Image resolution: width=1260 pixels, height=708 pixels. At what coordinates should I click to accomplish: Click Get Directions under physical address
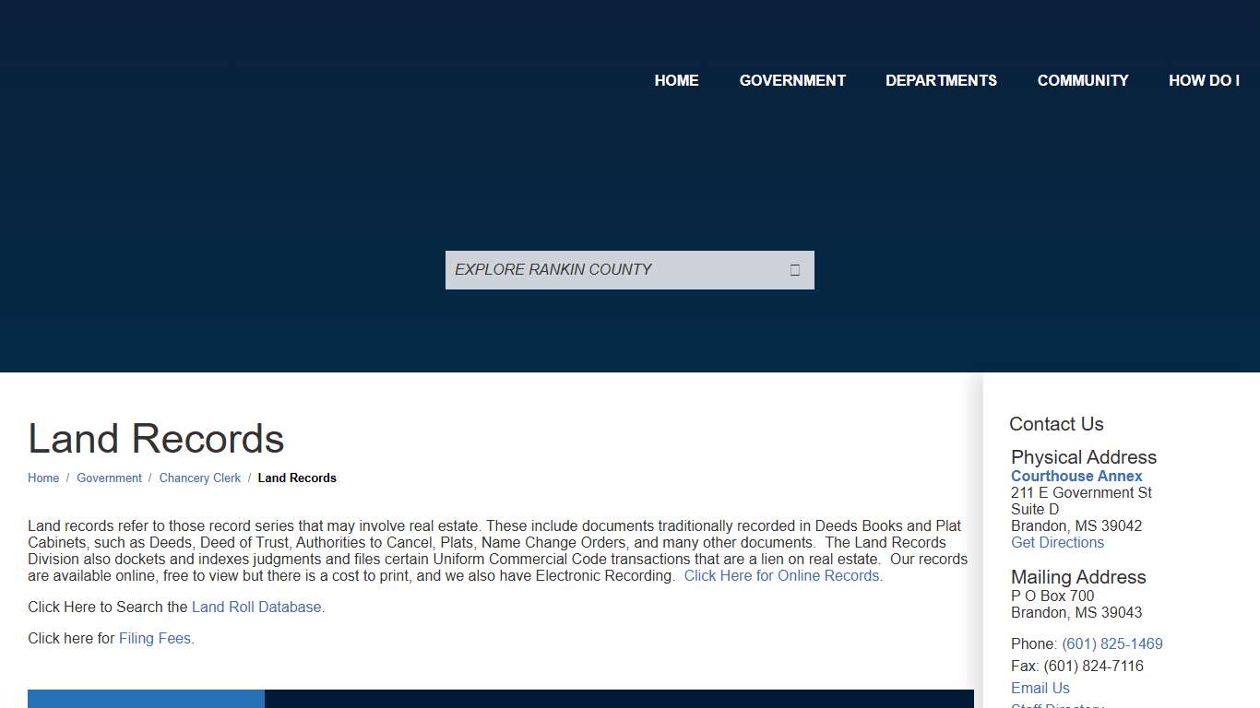(x=1057, y=542)
